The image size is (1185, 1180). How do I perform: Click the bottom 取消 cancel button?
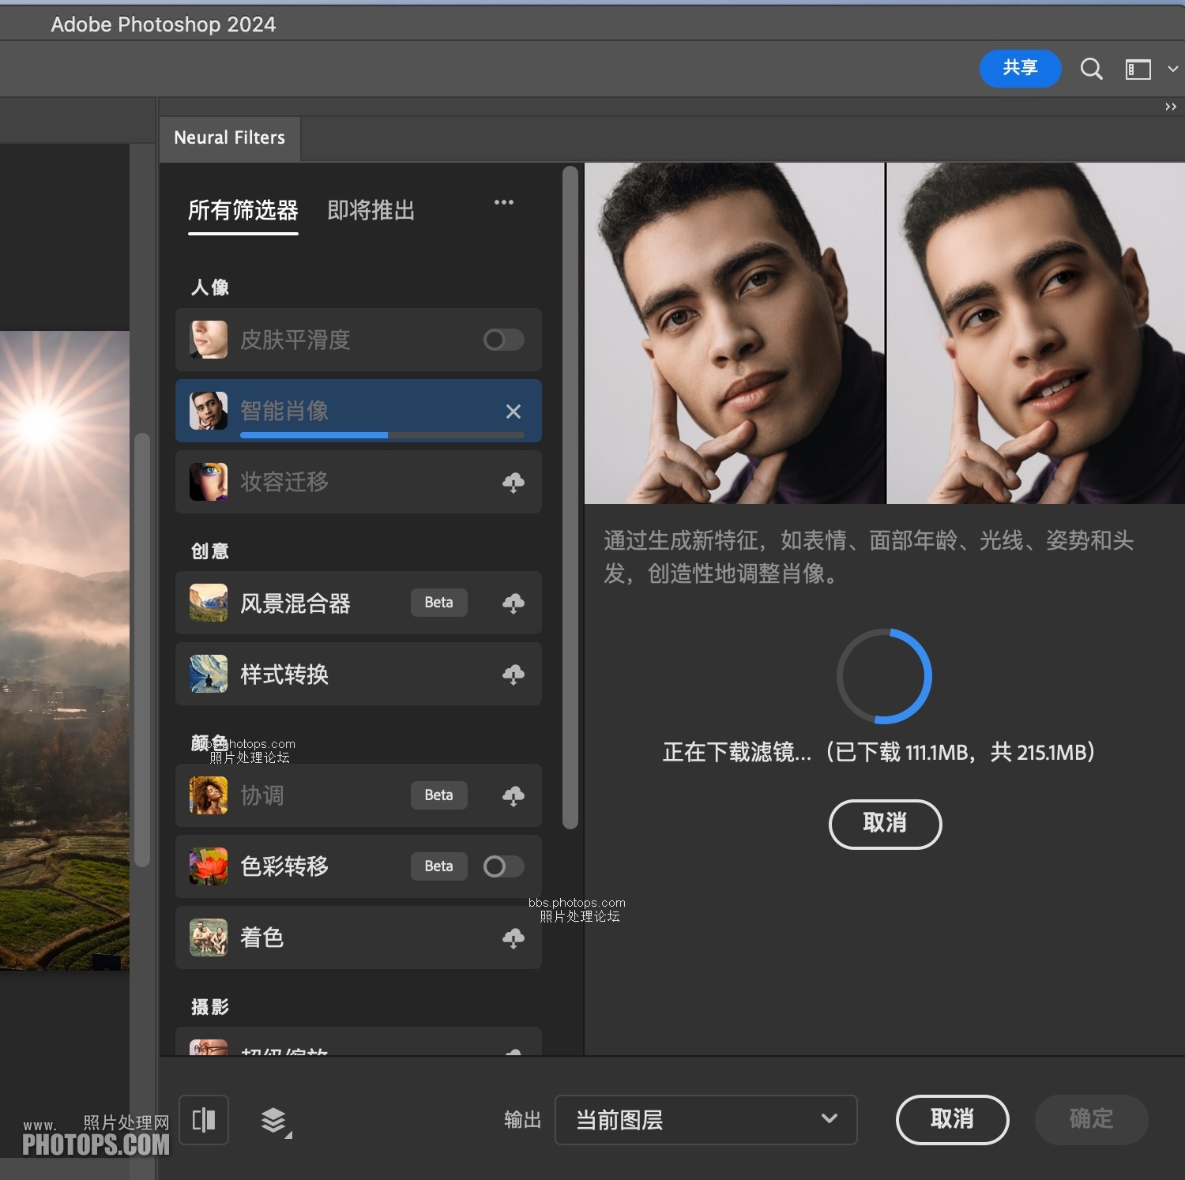(x=952, y=1119)
